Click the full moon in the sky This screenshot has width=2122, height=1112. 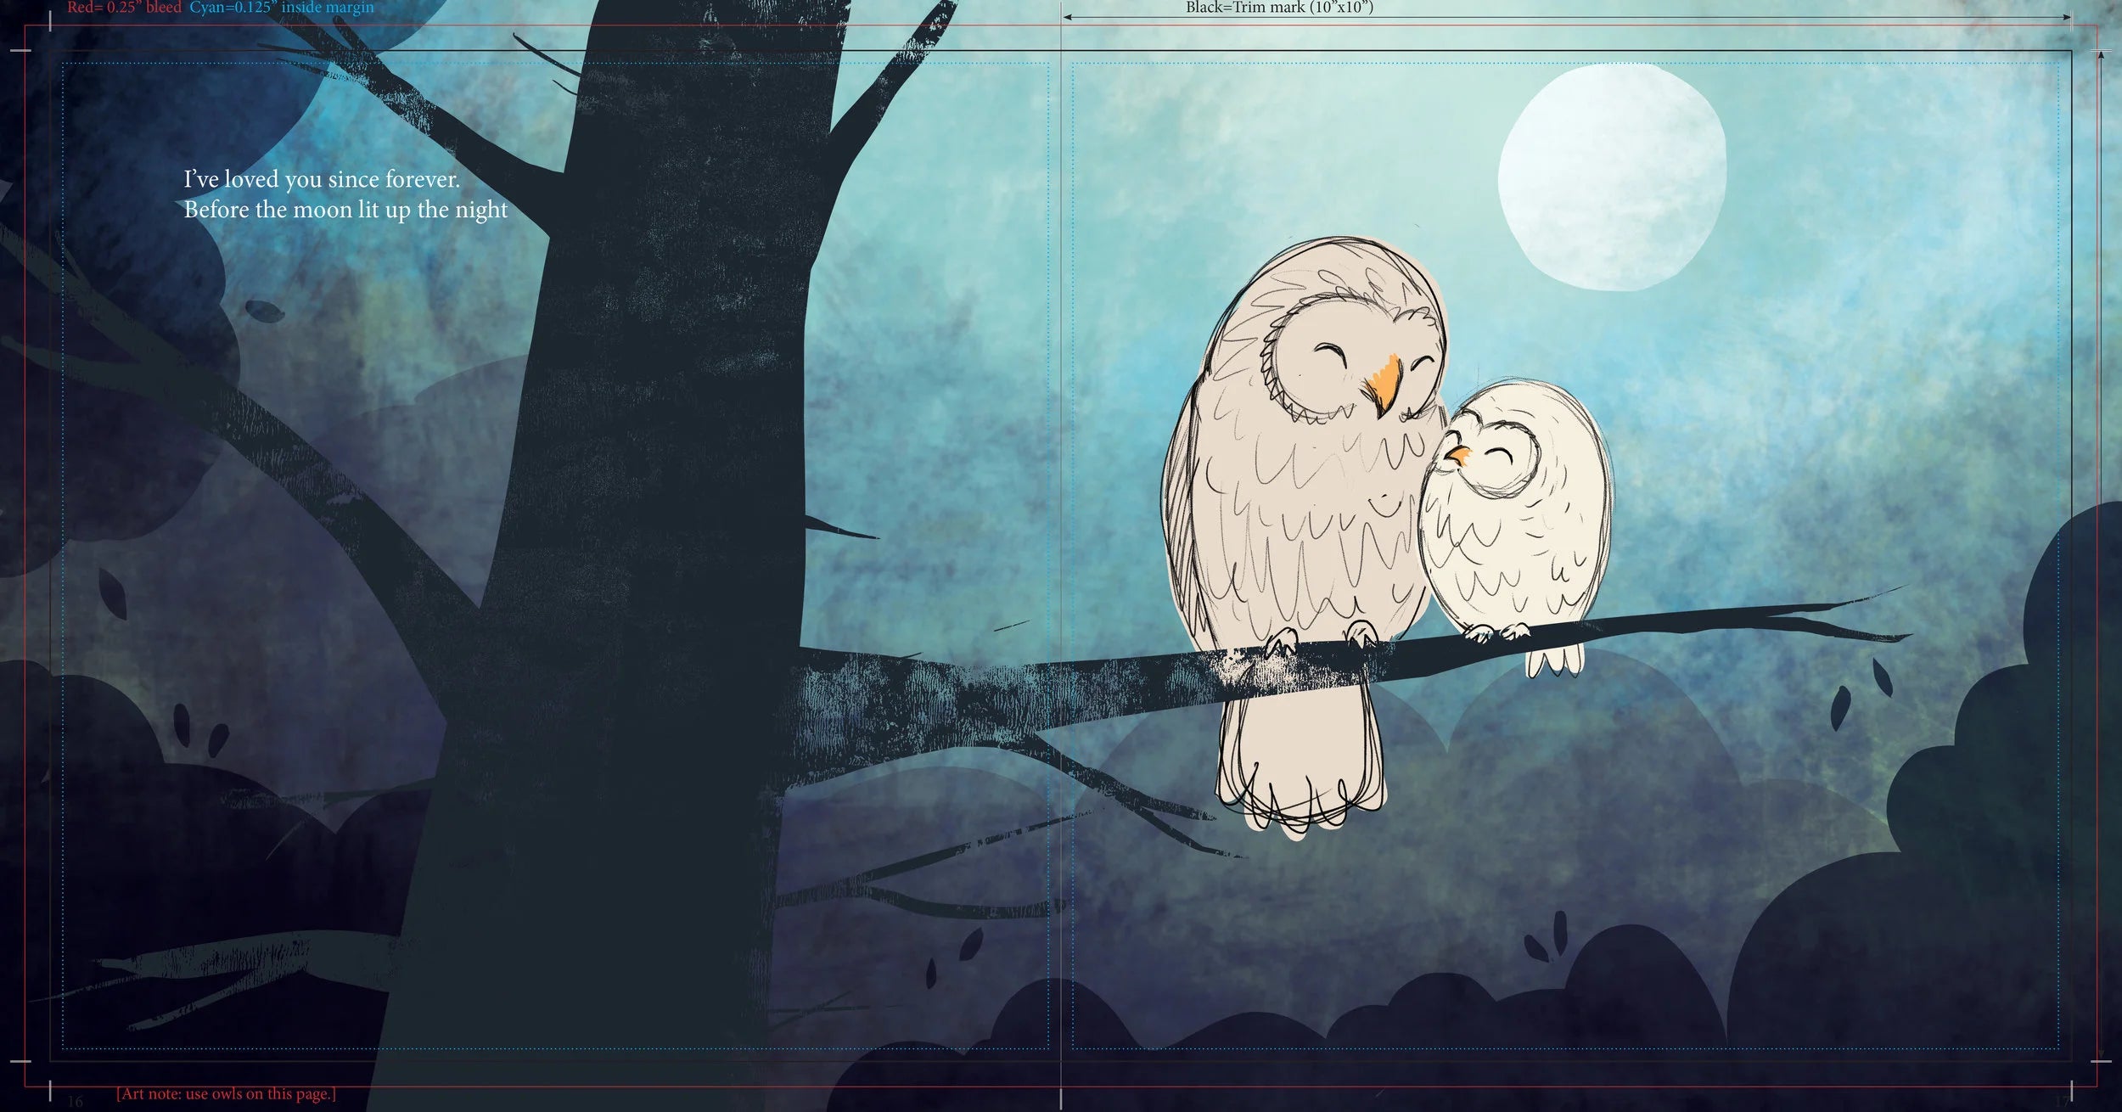pyautogui.click(x=1611, y=178)
